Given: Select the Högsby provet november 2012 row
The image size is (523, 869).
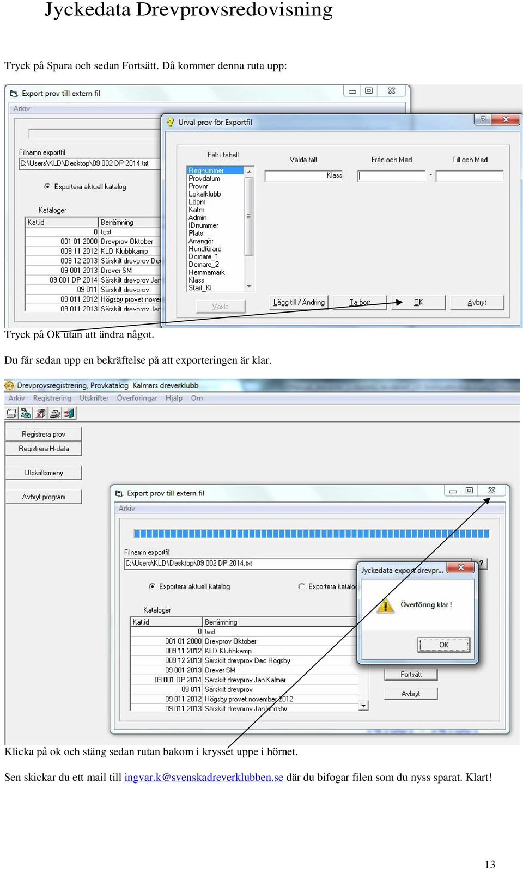Looking at the screenshot, I should point(244,699).
